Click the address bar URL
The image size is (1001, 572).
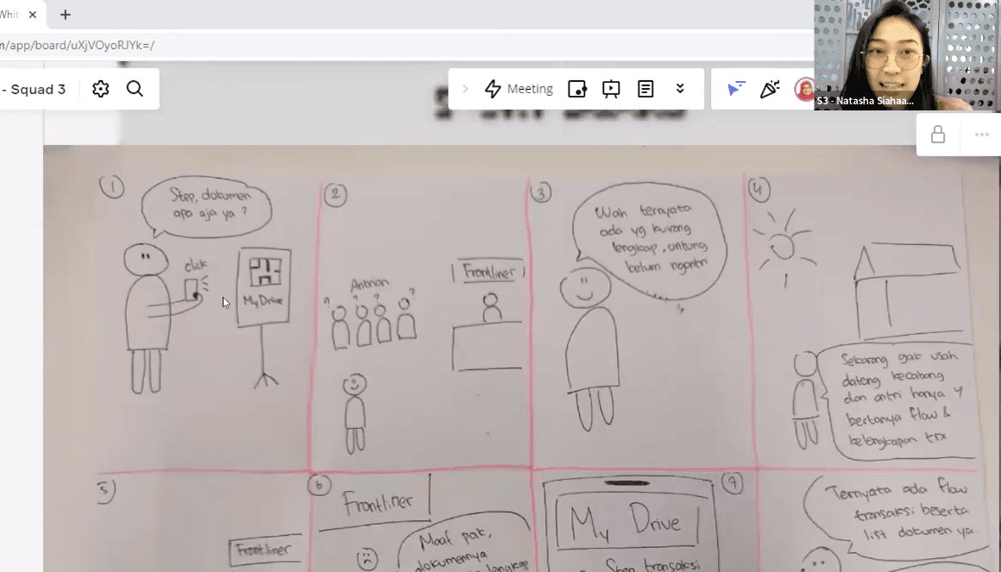tap(78, 46)
